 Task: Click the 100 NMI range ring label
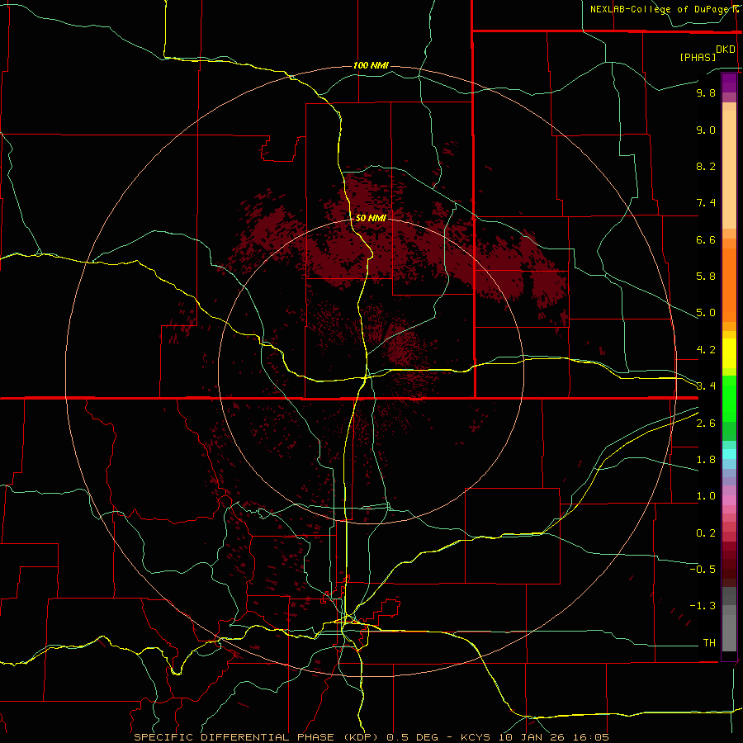click(371, 65)
